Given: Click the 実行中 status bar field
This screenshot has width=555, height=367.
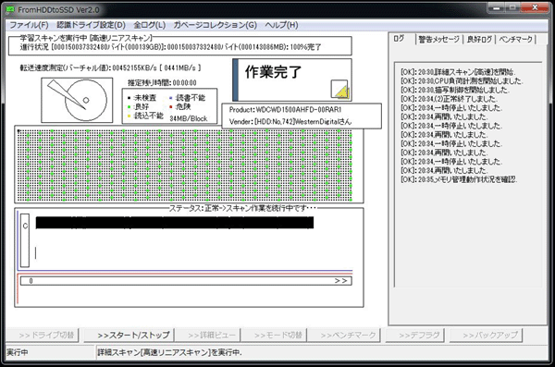Looking at the screenshot, I should [x=50, y=352].
